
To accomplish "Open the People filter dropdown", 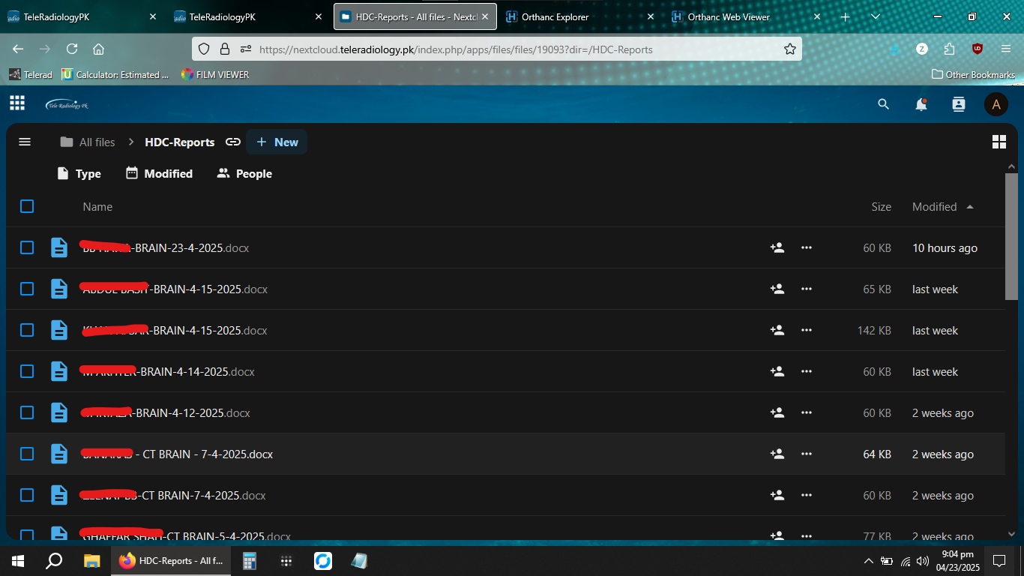I will [244, 173].
